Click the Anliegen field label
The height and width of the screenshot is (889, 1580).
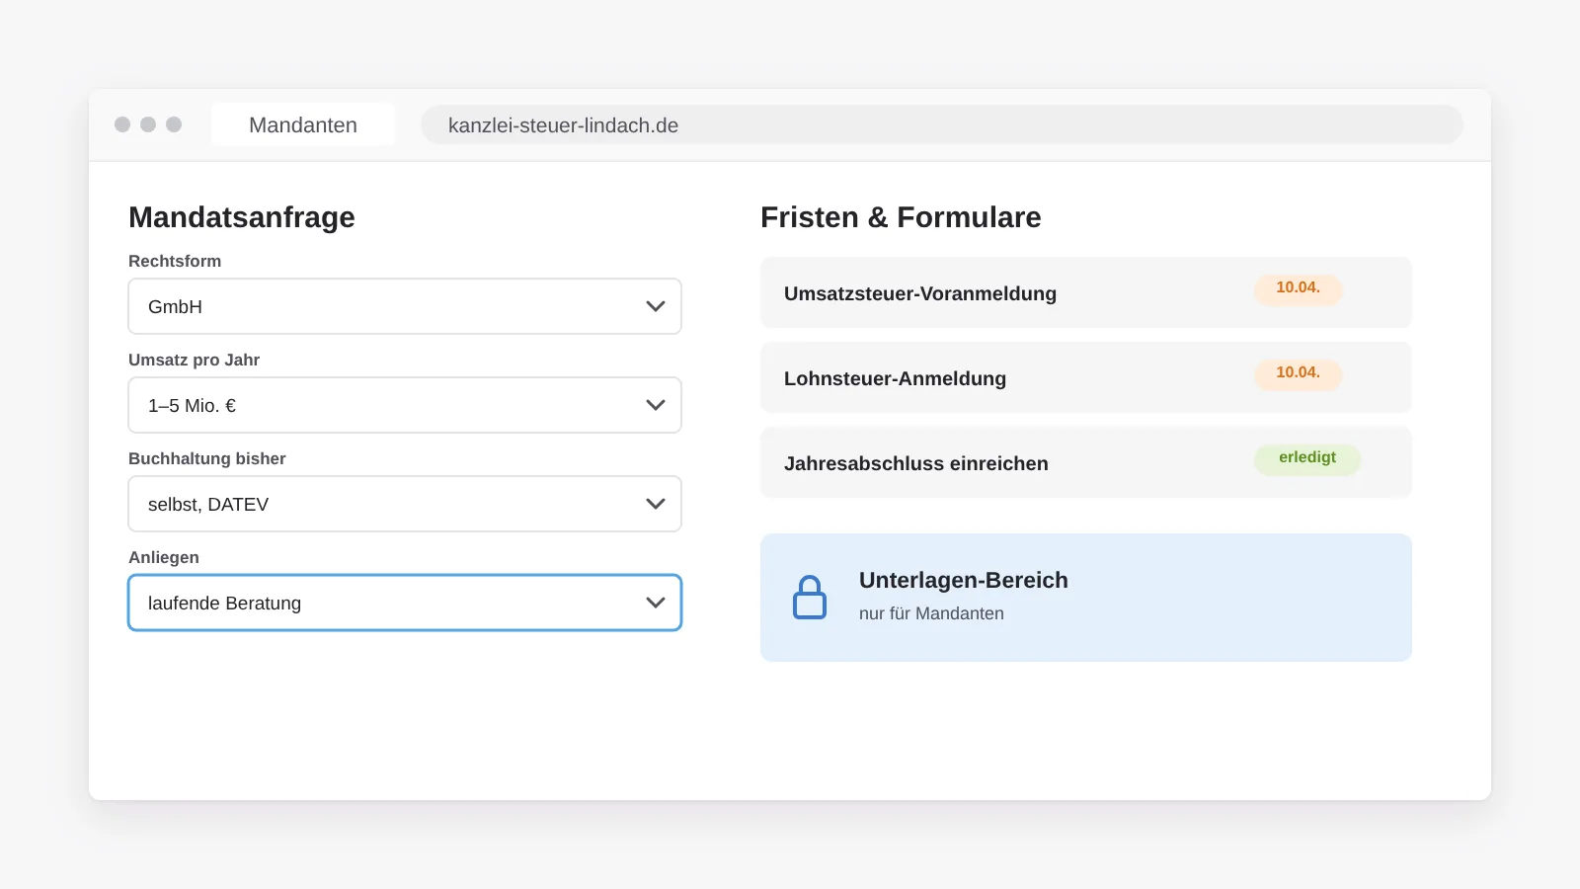click(x=164, y=557)
